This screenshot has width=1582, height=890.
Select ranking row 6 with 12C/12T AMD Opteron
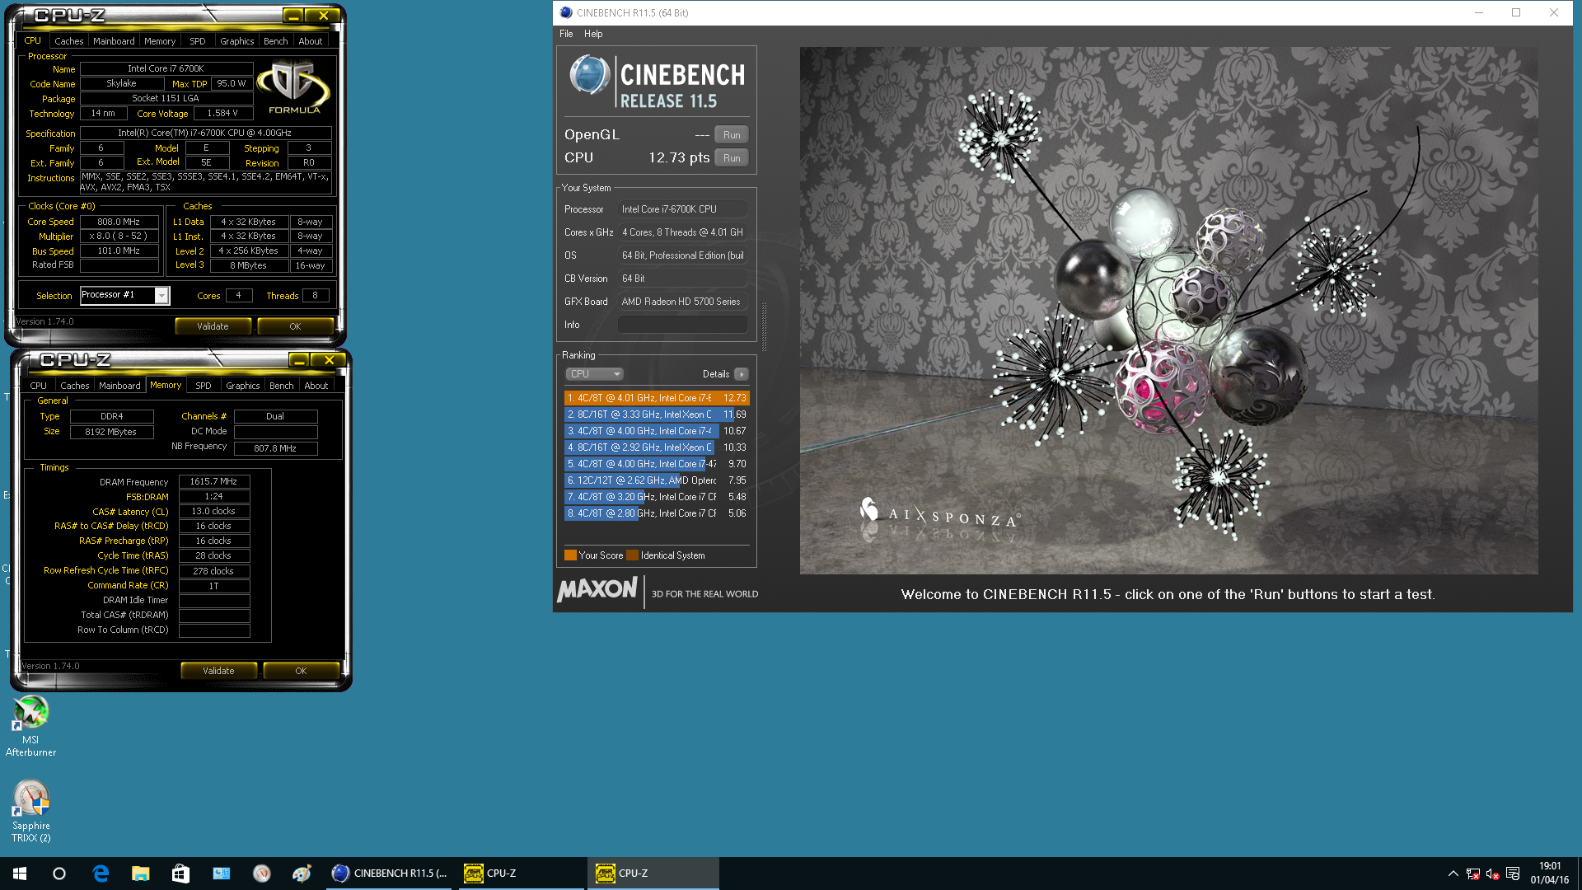[657, 480]
